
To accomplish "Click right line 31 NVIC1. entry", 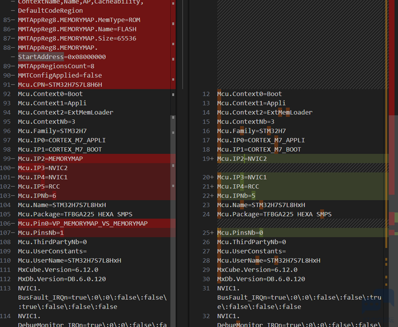I will [x=228, y=288].
